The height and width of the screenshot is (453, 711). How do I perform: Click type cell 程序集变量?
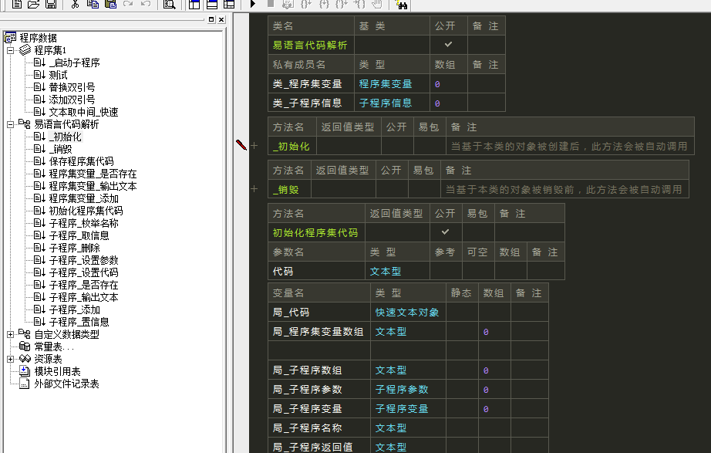click(392, 83)
